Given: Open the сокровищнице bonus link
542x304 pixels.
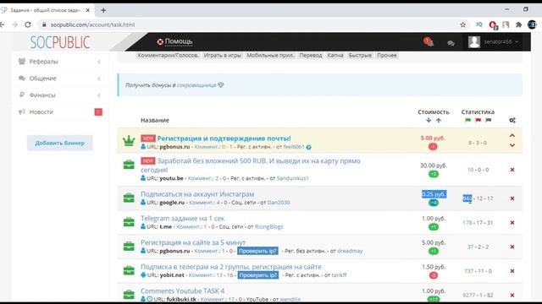Looking at the screenshot, I should [196, 84].
